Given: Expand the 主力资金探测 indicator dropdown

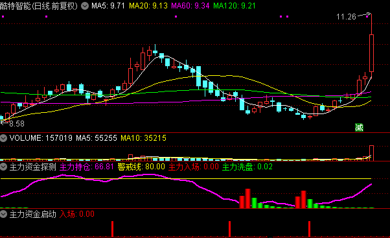Looking at the screenshot, I should pyautogui.click(x=3, y=167).
